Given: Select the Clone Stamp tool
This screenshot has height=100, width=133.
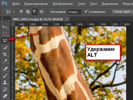Looking at the screenshot, I should [x=5, y=82].
